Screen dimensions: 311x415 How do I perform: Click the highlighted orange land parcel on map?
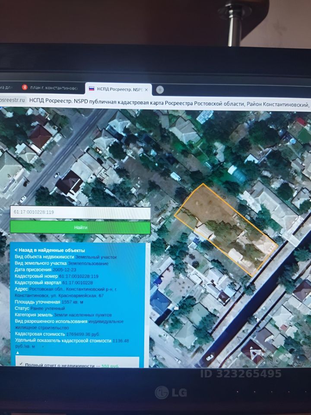click(226, 230)
